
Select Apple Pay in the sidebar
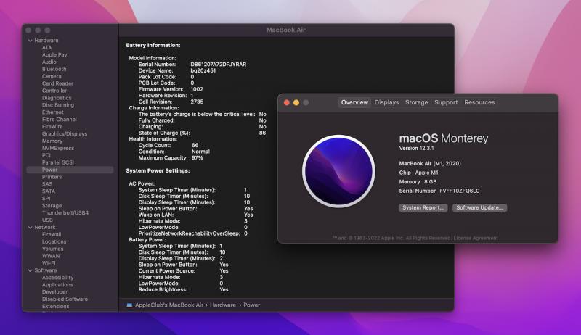(54, 54)
